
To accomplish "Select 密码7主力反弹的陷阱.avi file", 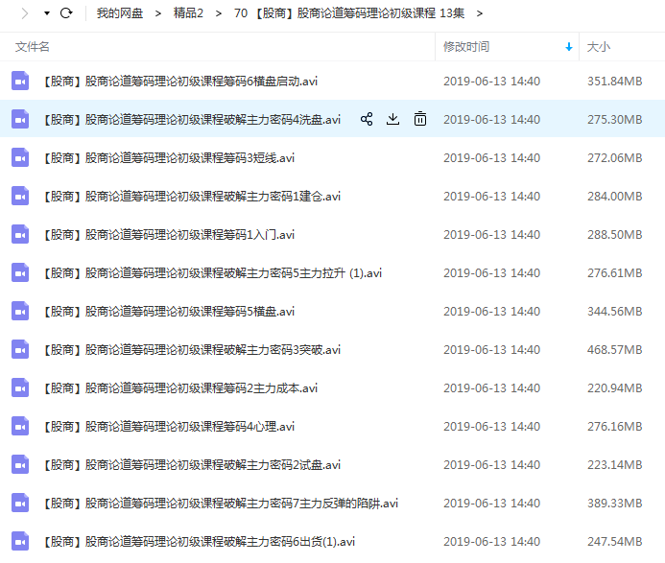I will point(220,504).
